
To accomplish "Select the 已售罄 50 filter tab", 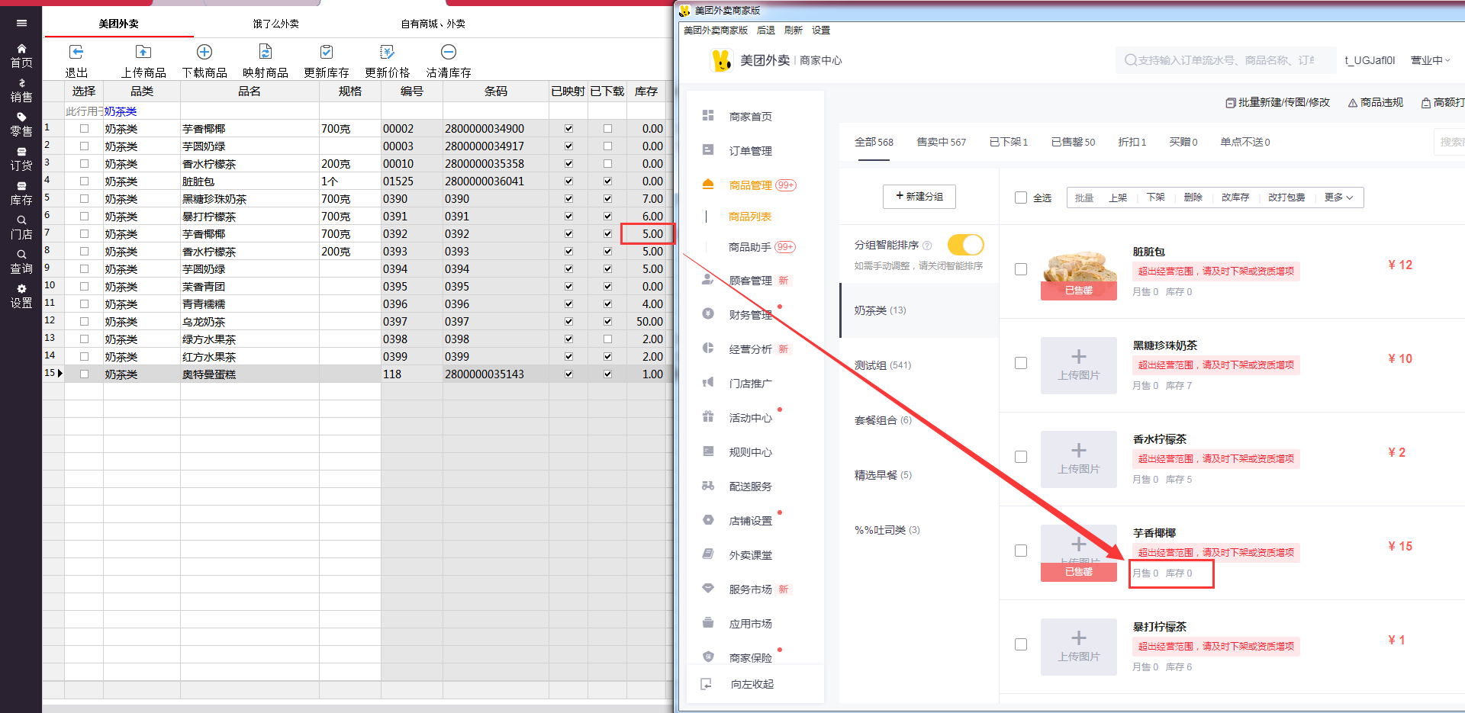I will [1073, 142].
